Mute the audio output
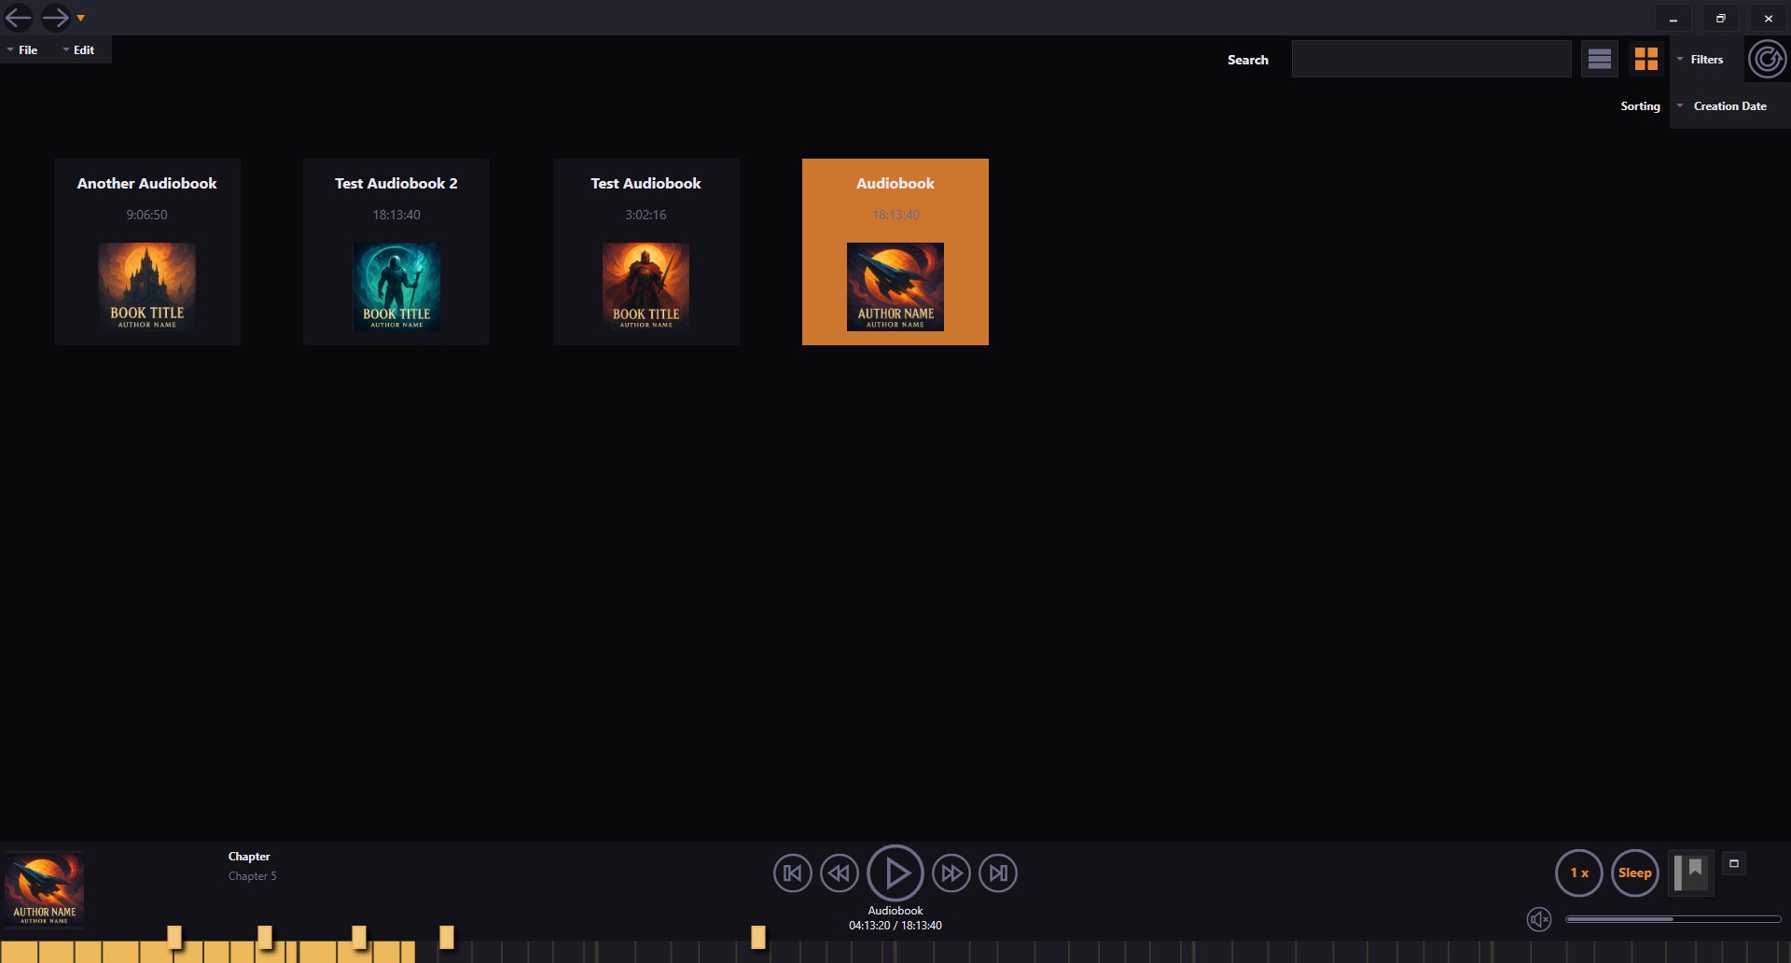 pyautogui.click(x=1539, y=918)
